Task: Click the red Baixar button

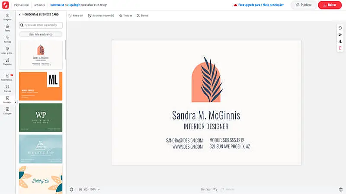Action: click(x=330, y=5)
